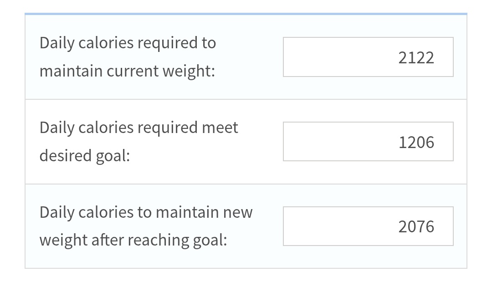This screenshot has width=492, height=292.
Task: Click the 'Daily calories required meet' label text
Action: pos(138,128)
